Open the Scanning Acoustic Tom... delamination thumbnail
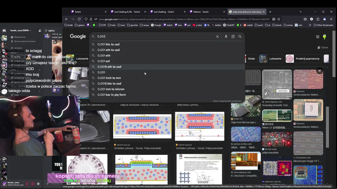The width and height of the screenshot is (337, 189). [277, 85]
